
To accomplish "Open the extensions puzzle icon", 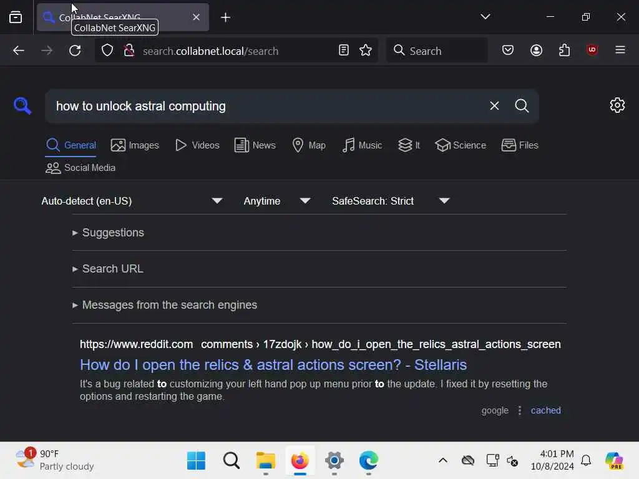I will (564, 50).
